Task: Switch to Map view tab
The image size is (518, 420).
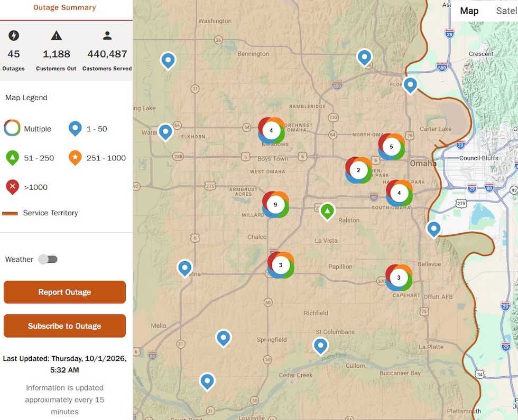Action: pos(469,11)
